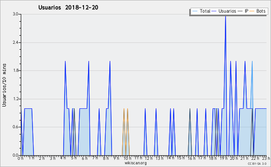Click the orange Bots legend line
Image resolution: width=271 pixels, height=167 pixels.
pos(252,11)
